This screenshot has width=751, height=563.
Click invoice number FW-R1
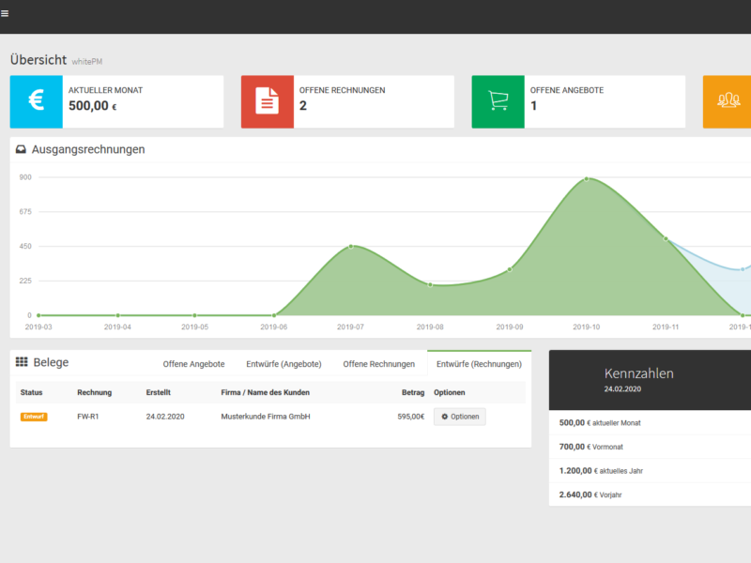[87, 417]
